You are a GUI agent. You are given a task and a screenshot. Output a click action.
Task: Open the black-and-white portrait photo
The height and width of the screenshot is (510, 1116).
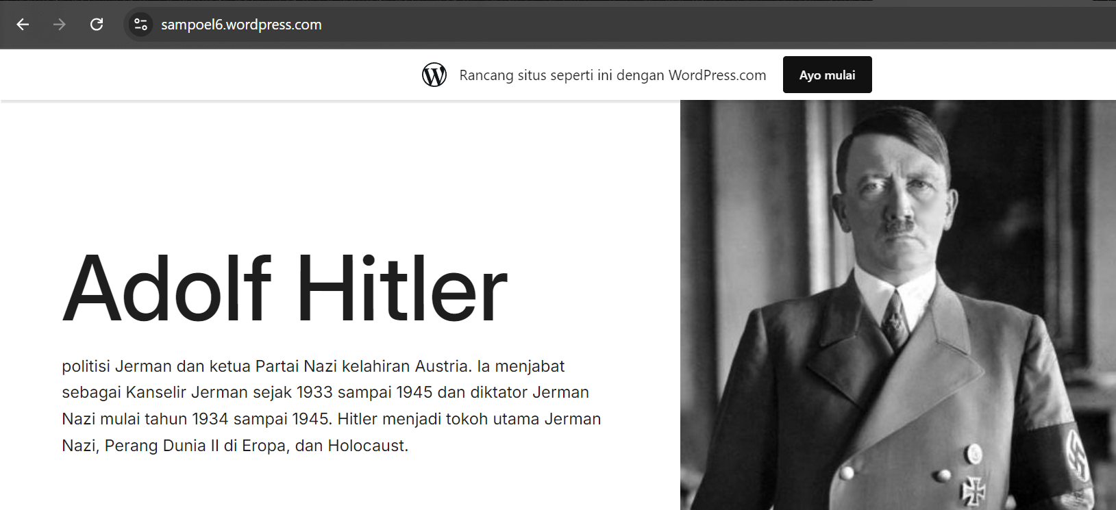(897, 305)
